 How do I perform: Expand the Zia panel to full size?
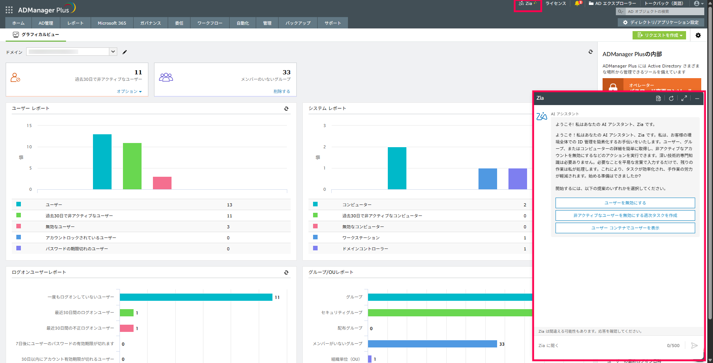coord(684,99)
